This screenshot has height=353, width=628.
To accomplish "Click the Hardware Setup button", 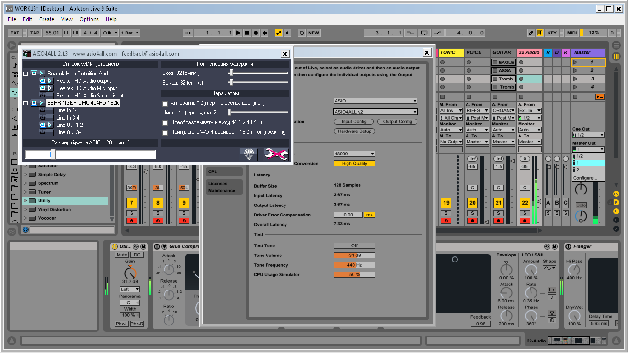I will tap(354, 131).
